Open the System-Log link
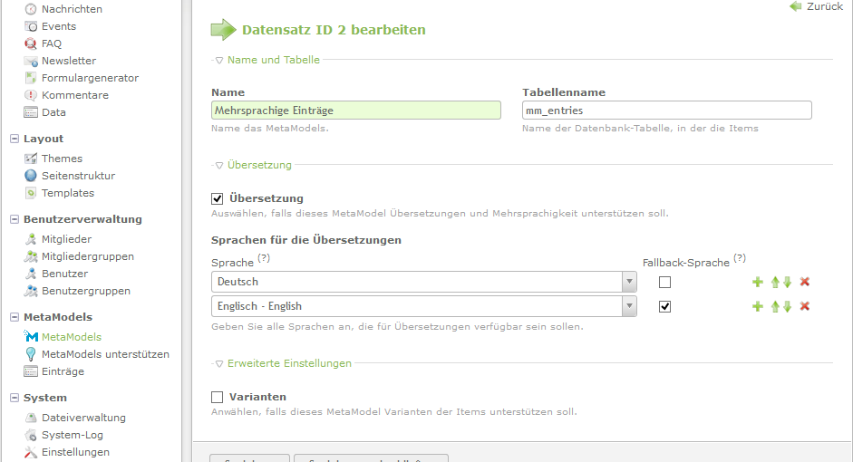The width and height of the screenshot is (853, 462). click(x=73, y=435)
